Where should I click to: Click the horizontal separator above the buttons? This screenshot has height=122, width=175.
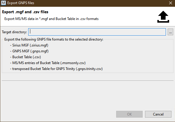coord(88,81)
